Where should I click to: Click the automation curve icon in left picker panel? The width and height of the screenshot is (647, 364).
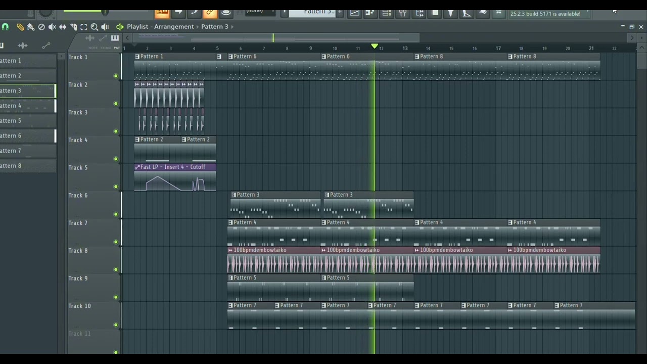coord(46,46)
